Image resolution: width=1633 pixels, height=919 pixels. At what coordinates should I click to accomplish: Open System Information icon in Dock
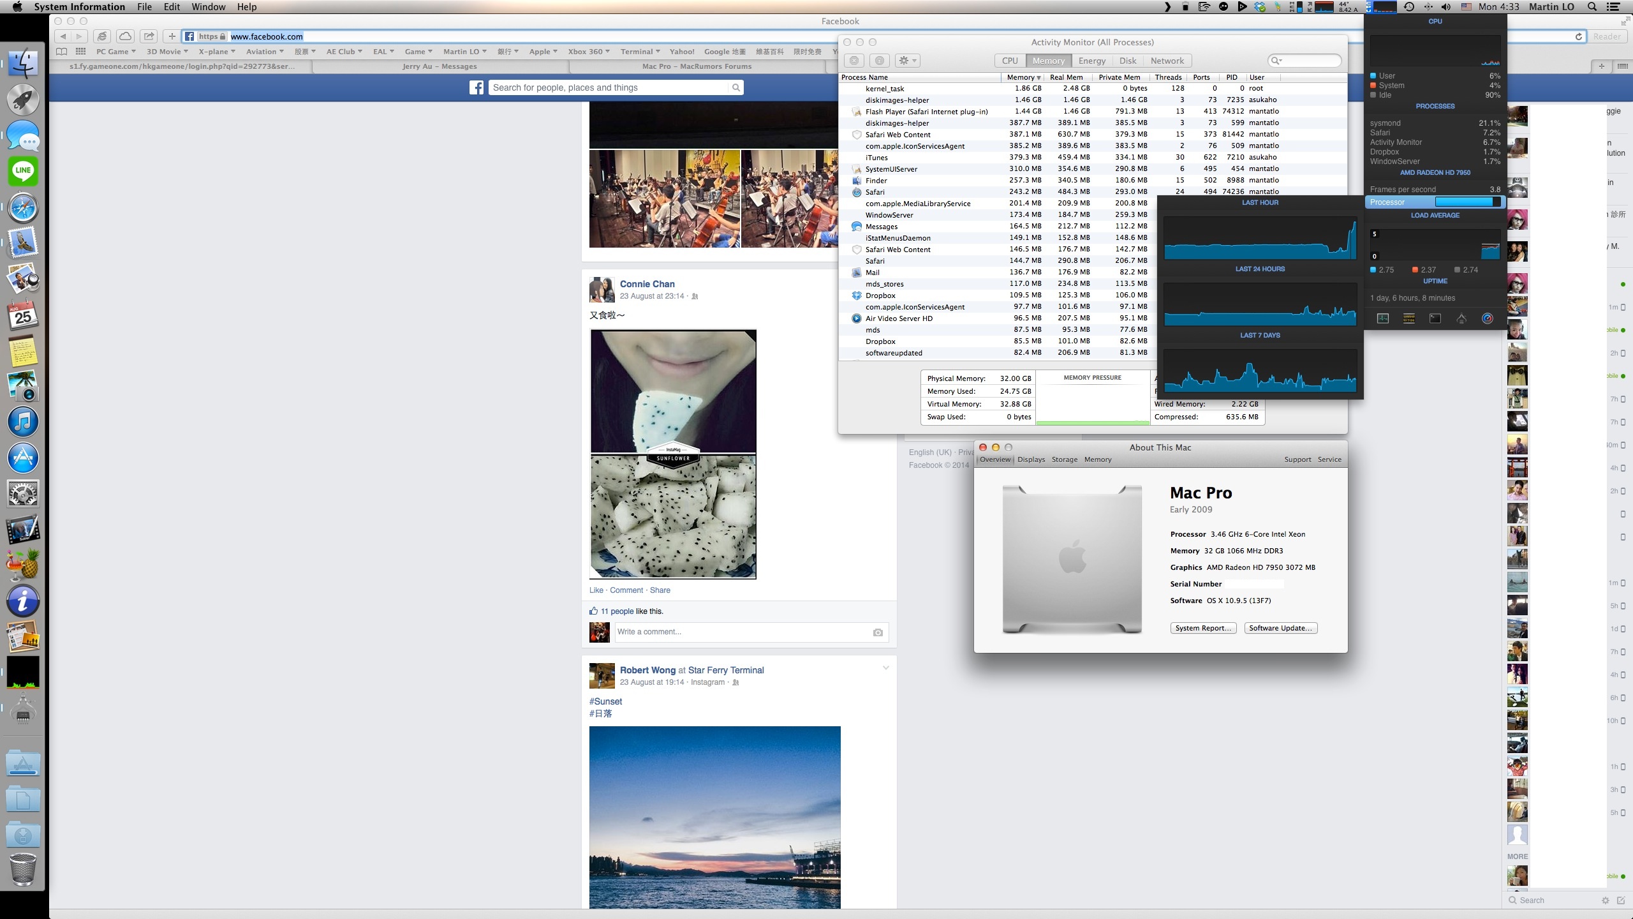click(23, 601)
